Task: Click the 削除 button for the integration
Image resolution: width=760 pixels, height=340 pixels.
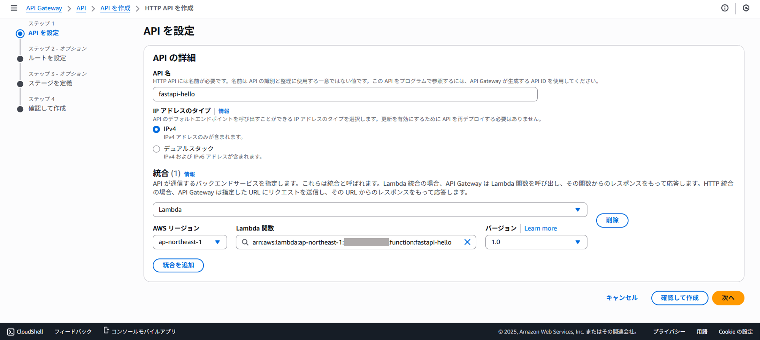Action: tap(612, 220)
